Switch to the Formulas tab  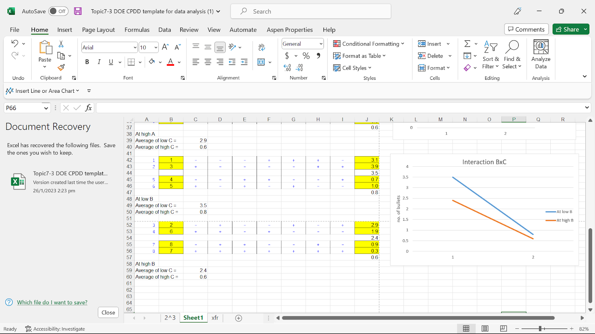(137, 30)
